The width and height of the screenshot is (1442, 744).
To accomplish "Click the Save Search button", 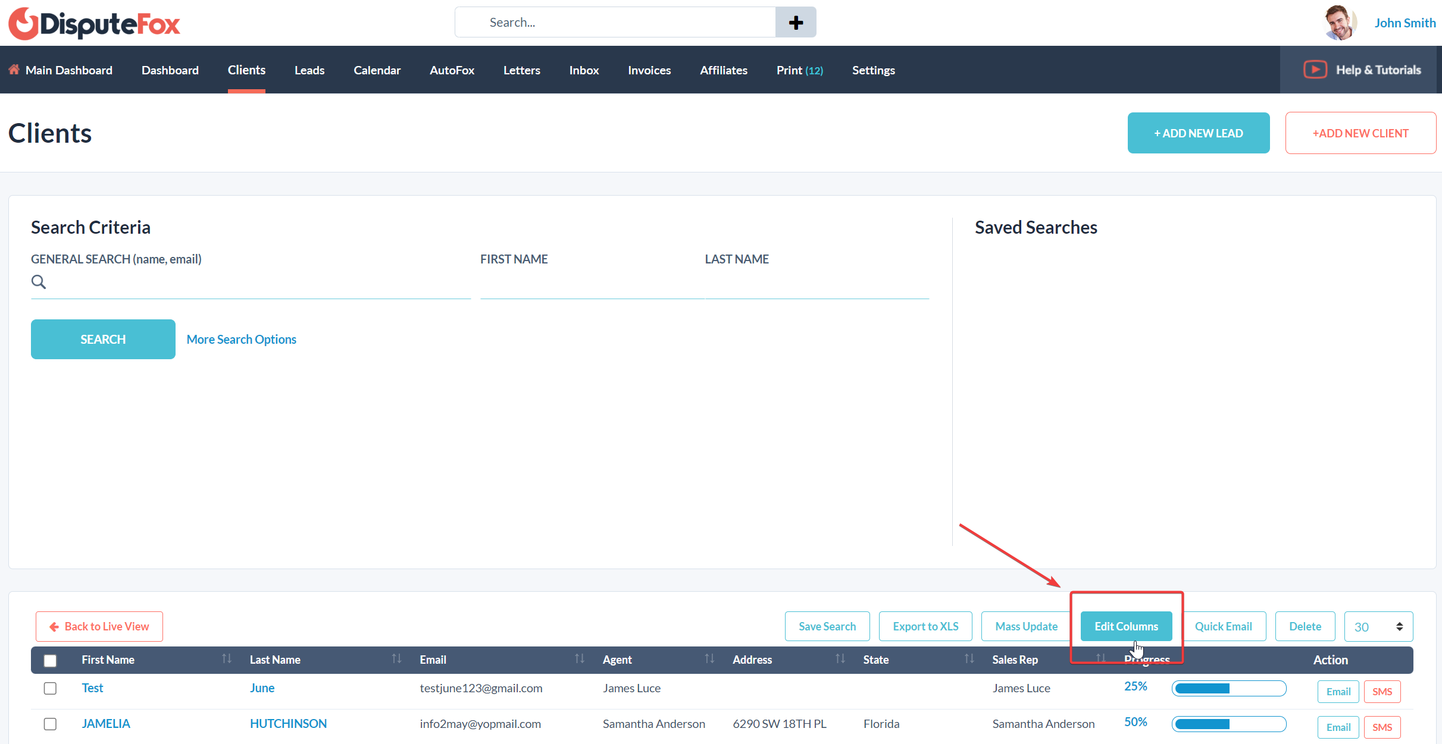I will click(827, 626).
